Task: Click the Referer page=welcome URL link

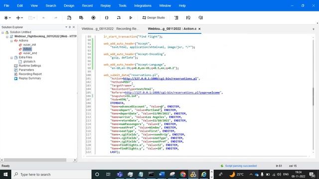Action: click(x=172, y=92)
